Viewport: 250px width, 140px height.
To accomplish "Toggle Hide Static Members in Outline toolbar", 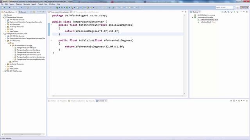I will click(x=231, y=12).
